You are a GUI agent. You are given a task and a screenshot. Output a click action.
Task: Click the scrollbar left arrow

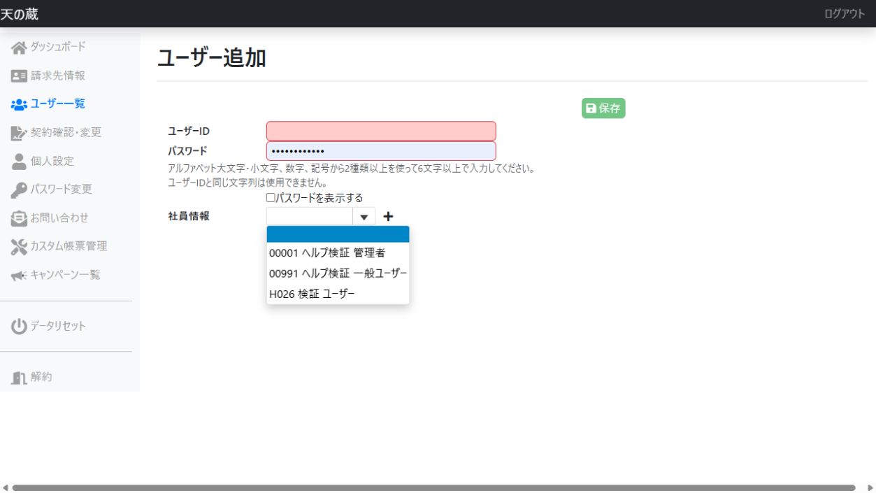click(5, 487)
